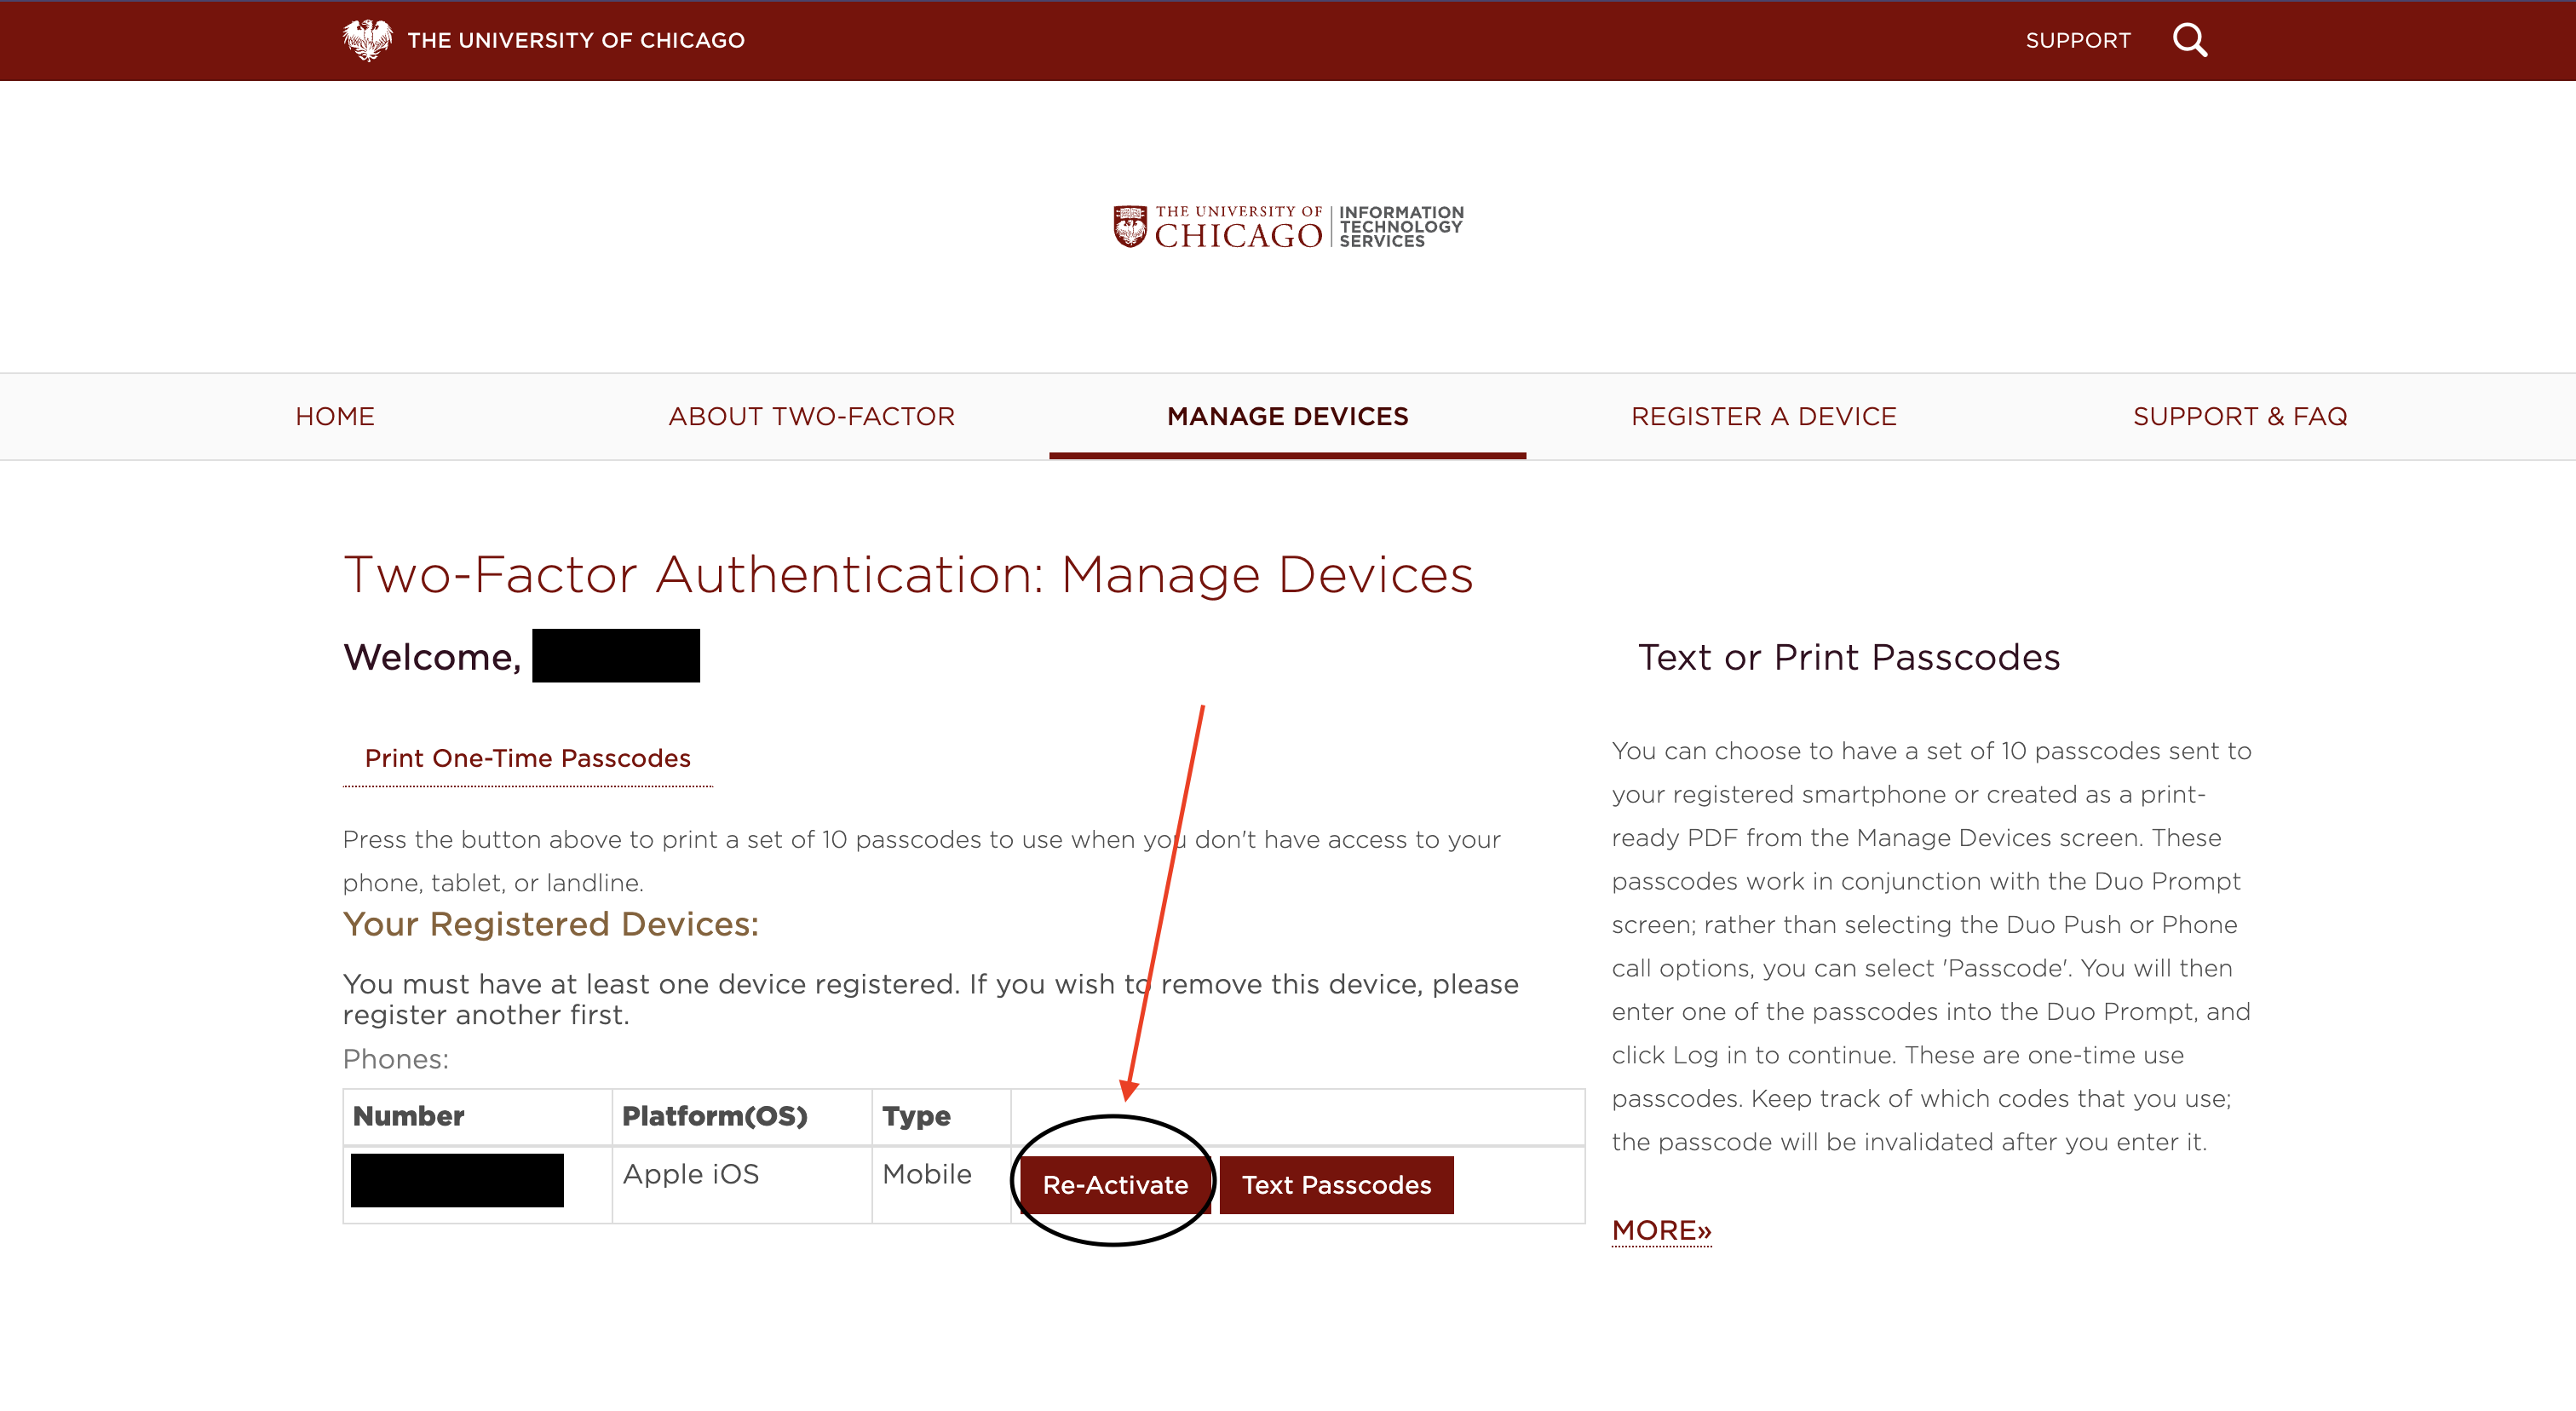Click the Number column header

(x=409, y=1117)
